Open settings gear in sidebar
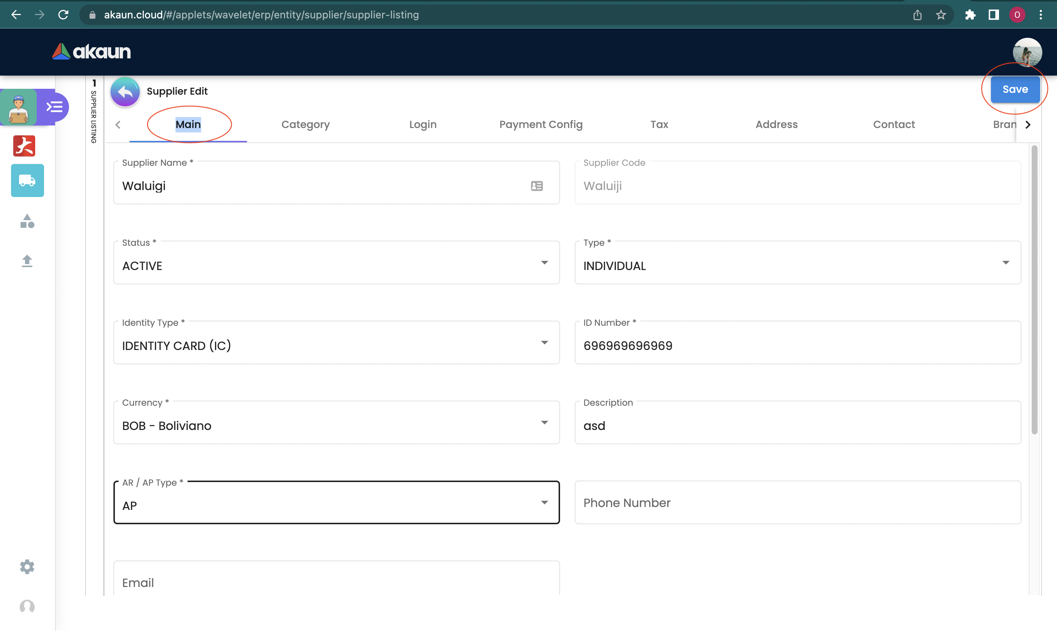The height and width of the screenshot is (631, 1057). pos(27,566)
